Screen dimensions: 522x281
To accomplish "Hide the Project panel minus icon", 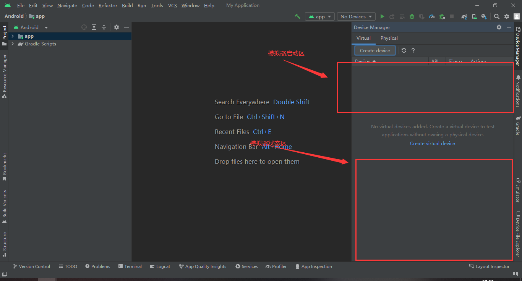I will [126, 27].
